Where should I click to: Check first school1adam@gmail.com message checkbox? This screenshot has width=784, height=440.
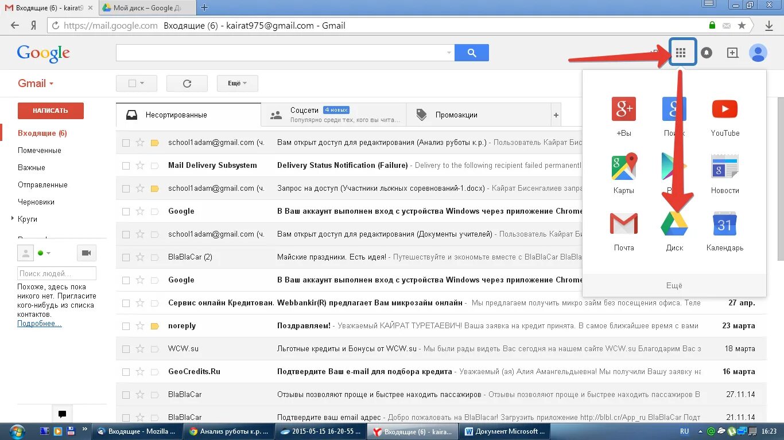pyautogui.click(x=126, y=143)
